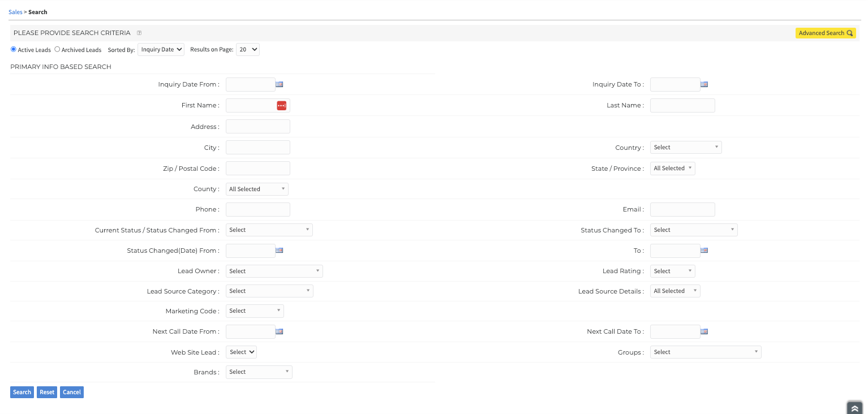Click the help icon beside search criteria heading

point(139,33)
